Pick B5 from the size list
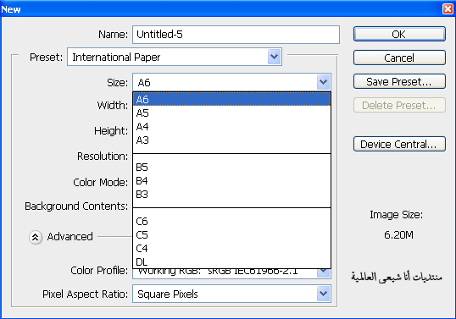The height and width of the screenshot is (319, 456). point(231,168)
